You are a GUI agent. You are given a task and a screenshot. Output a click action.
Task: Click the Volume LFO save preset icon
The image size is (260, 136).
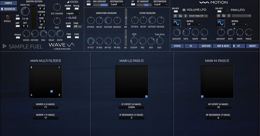(x=175, y=16)
